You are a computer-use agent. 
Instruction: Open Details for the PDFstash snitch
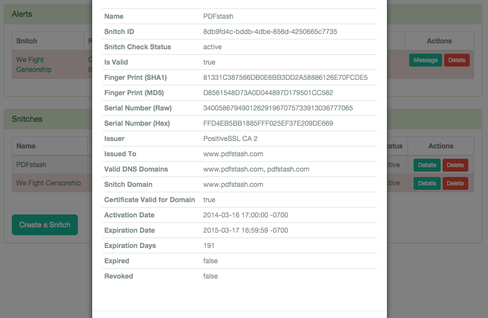point(426,165)
